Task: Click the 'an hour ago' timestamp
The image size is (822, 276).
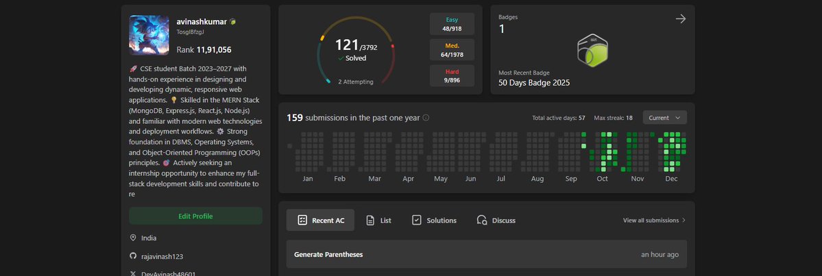Action: point(660,255)
